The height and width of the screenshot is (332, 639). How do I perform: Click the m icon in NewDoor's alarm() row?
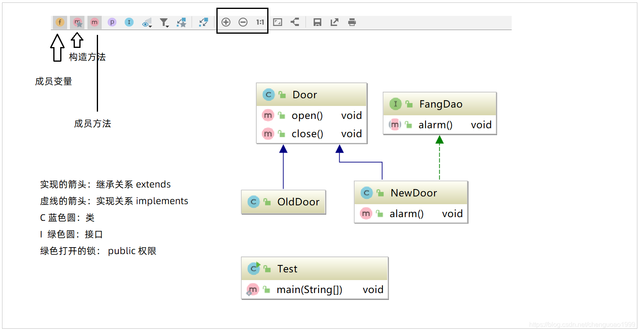tap(366, 213)
